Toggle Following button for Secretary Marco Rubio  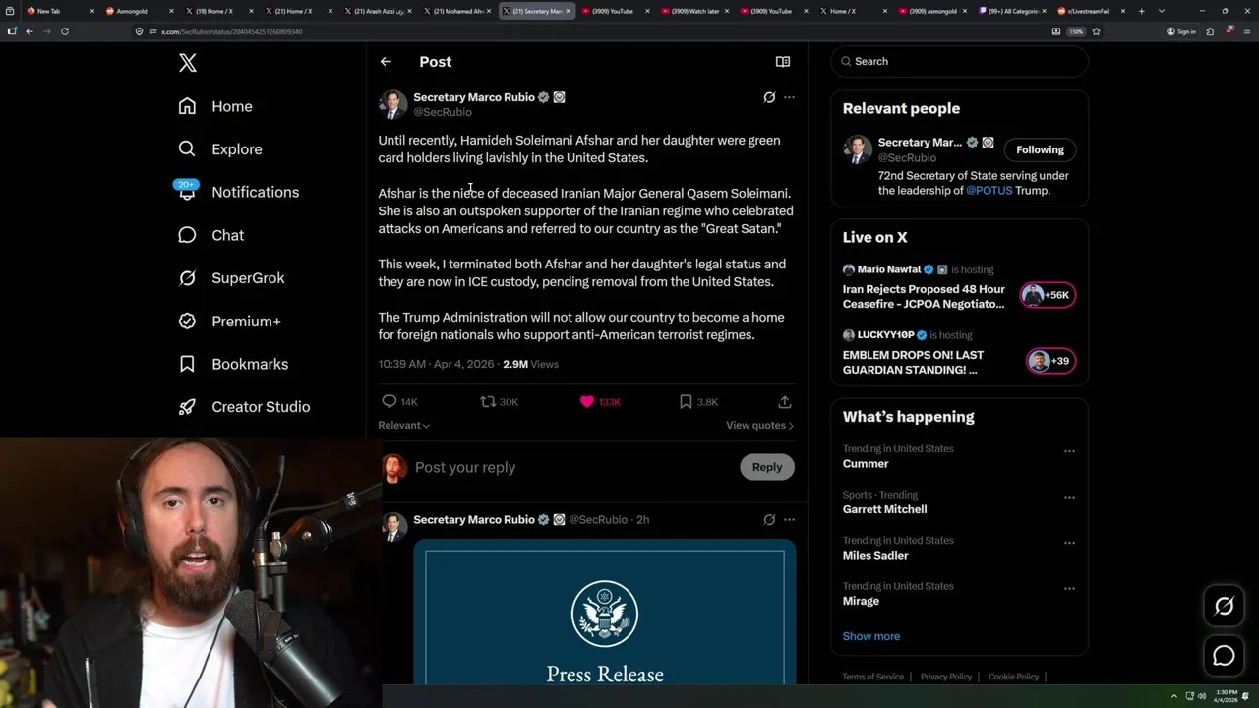(1040, 149)
